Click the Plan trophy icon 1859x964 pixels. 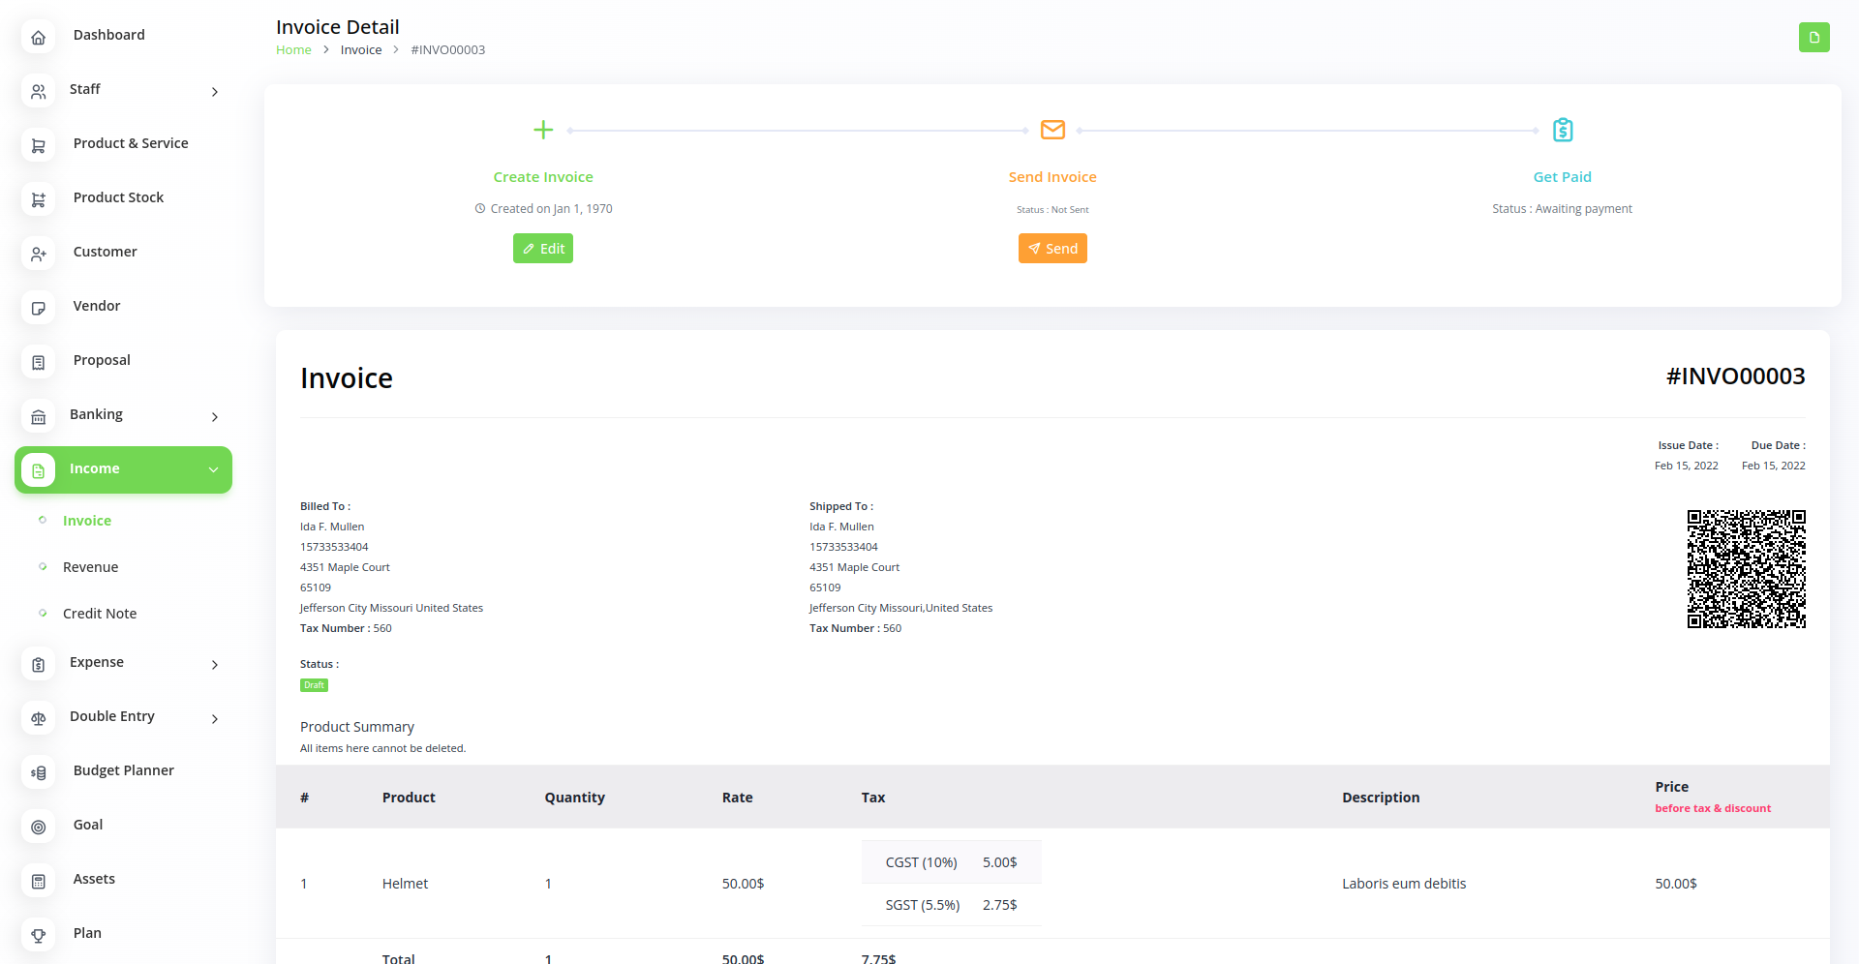(39, 935)
